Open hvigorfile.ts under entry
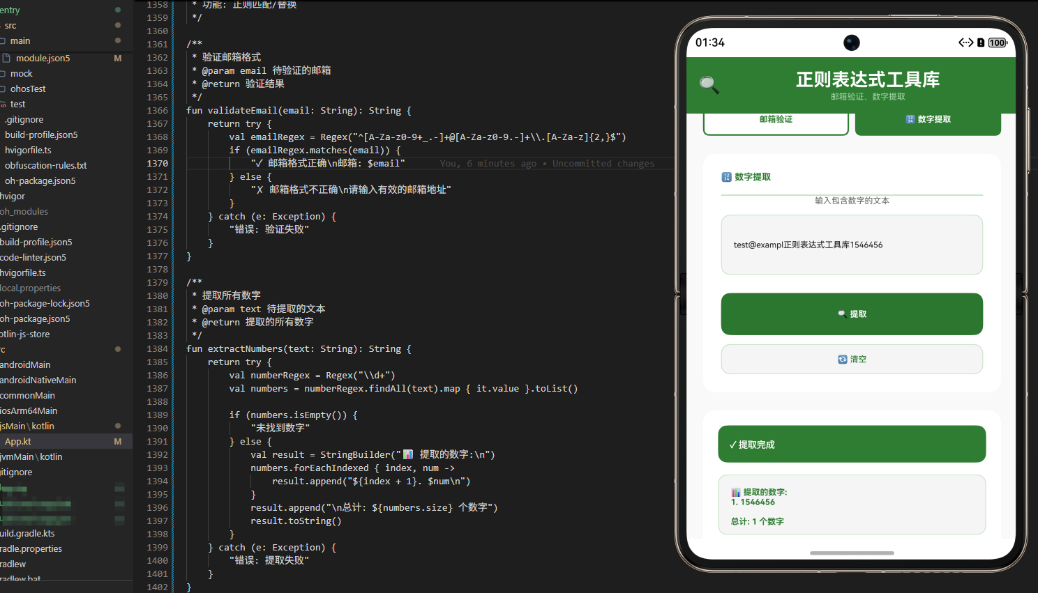 pyautogui.click(x=28, y=150)
